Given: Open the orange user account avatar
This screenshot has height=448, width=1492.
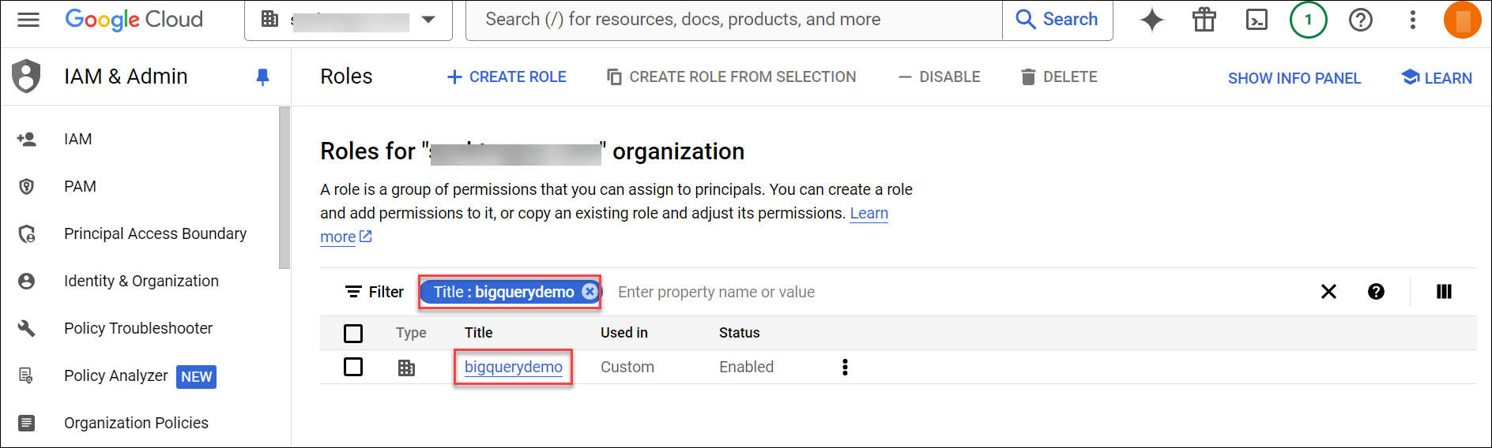Looking at the screenshot, I should [x=1463, y=20].
